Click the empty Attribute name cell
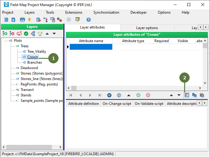This screenshot has width=210, height=157. point(91,47)
